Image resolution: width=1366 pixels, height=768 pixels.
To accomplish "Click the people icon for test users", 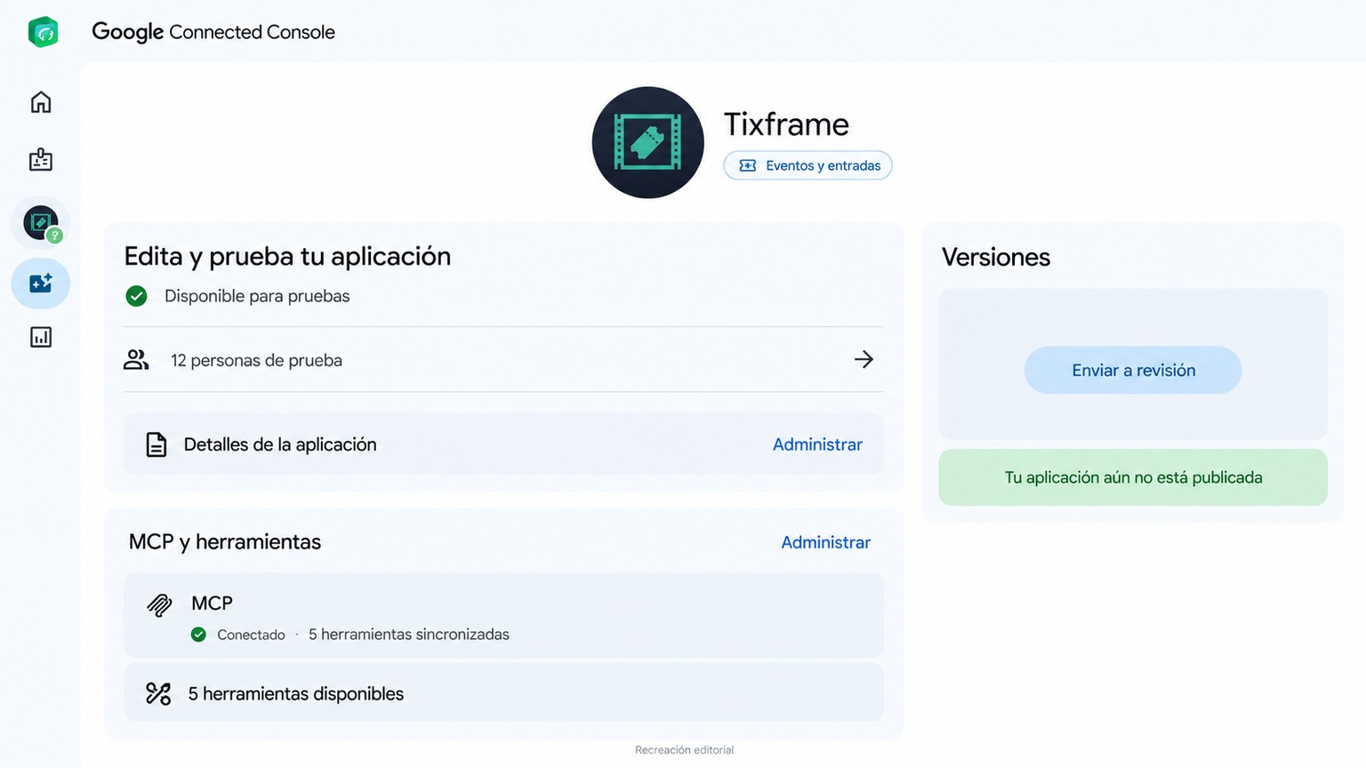I will click(136, 359).
